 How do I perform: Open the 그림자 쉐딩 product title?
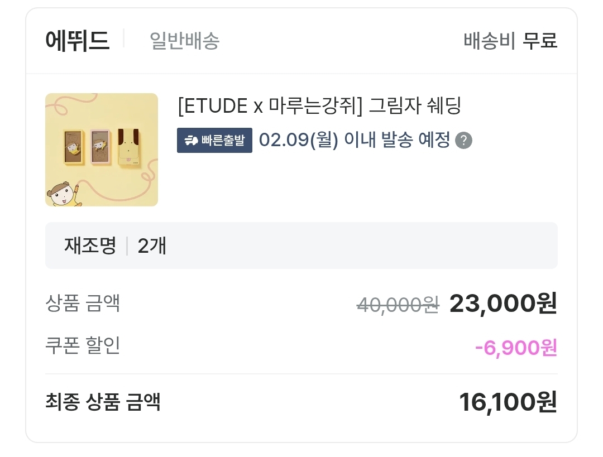click(x=319, y=105)
